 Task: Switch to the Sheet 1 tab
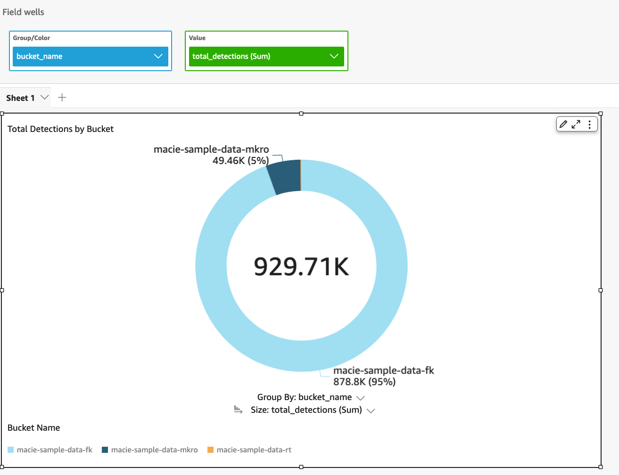click(x=20, y=98)
